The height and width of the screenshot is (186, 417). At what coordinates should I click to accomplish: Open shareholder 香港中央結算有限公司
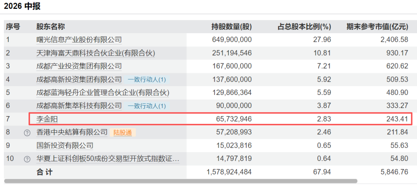72,132
